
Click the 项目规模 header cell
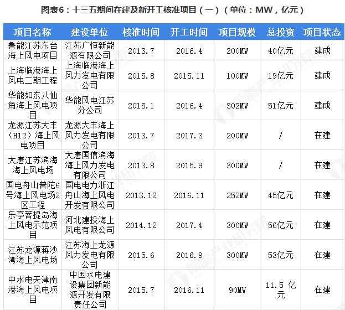click(x=237, y=32)
